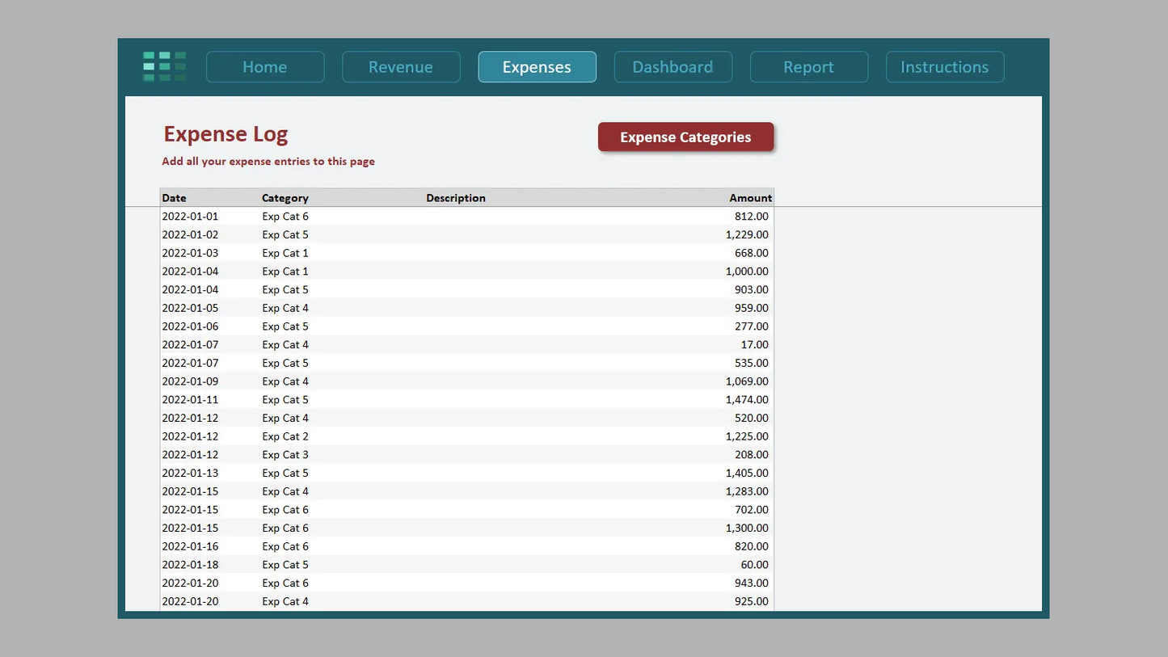The image size is (1168, 657).
Task: Select the Expenses tab
Action: pyautogui.click(x=537, y=67)
